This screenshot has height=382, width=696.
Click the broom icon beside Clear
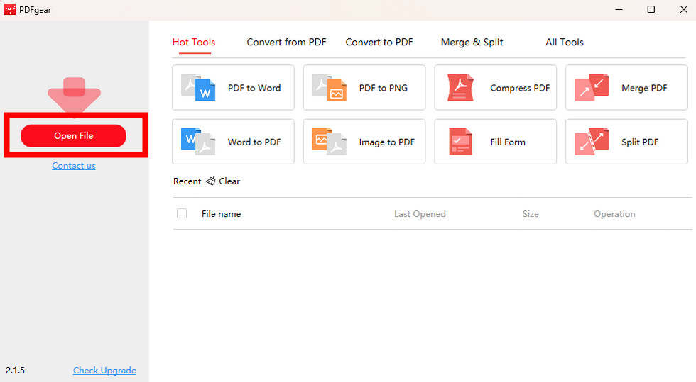210,181
